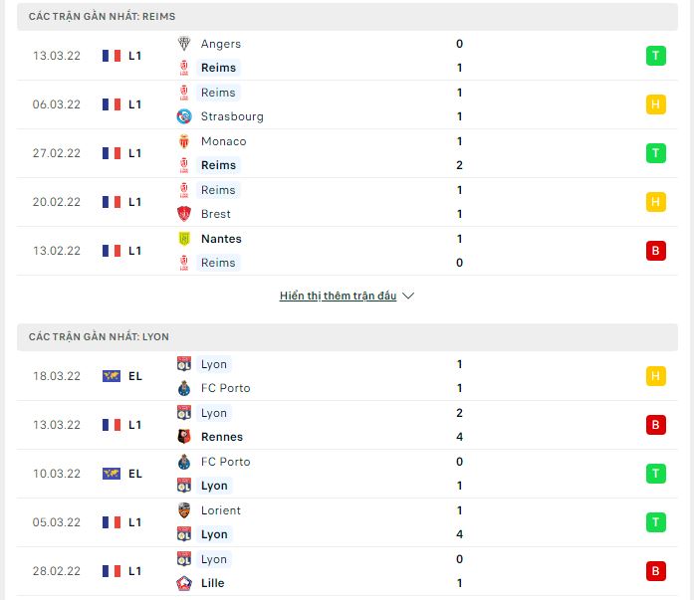Open the Lille team link
The image size is (694, 600).
[x=212, y=583]
